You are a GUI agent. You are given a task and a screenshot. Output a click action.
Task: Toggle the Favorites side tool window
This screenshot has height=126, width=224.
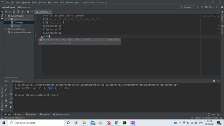2,105
